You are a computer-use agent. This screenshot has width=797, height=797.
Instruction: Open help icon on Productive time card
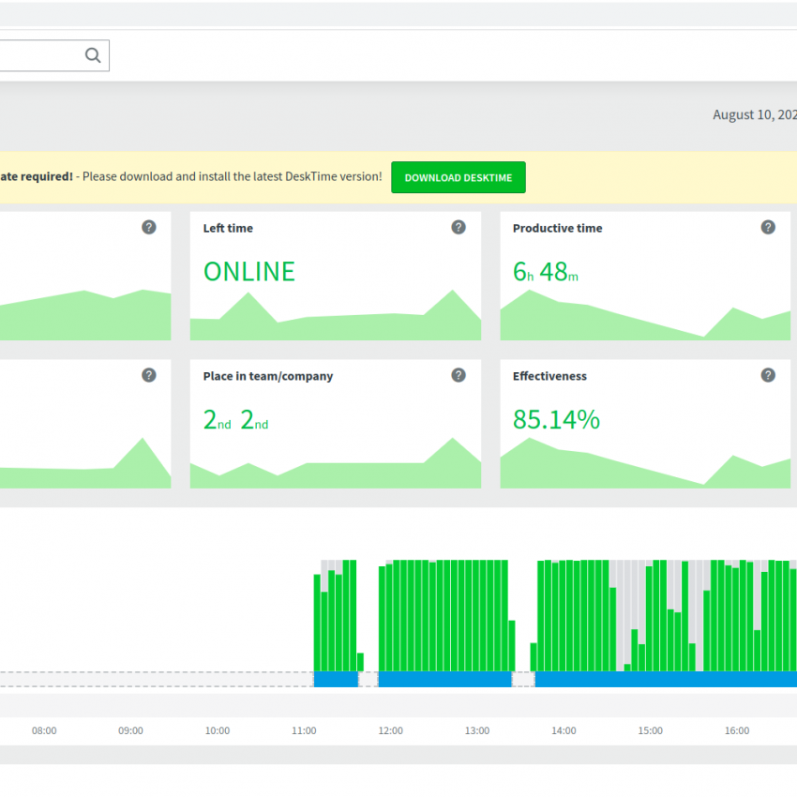point(768,227)
